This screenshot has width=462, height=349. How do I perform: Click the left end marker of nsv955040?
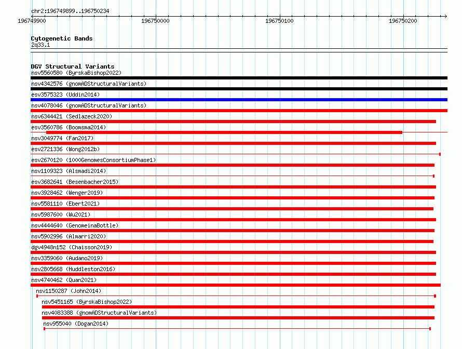pyautogui.click(x=45, y=329)
